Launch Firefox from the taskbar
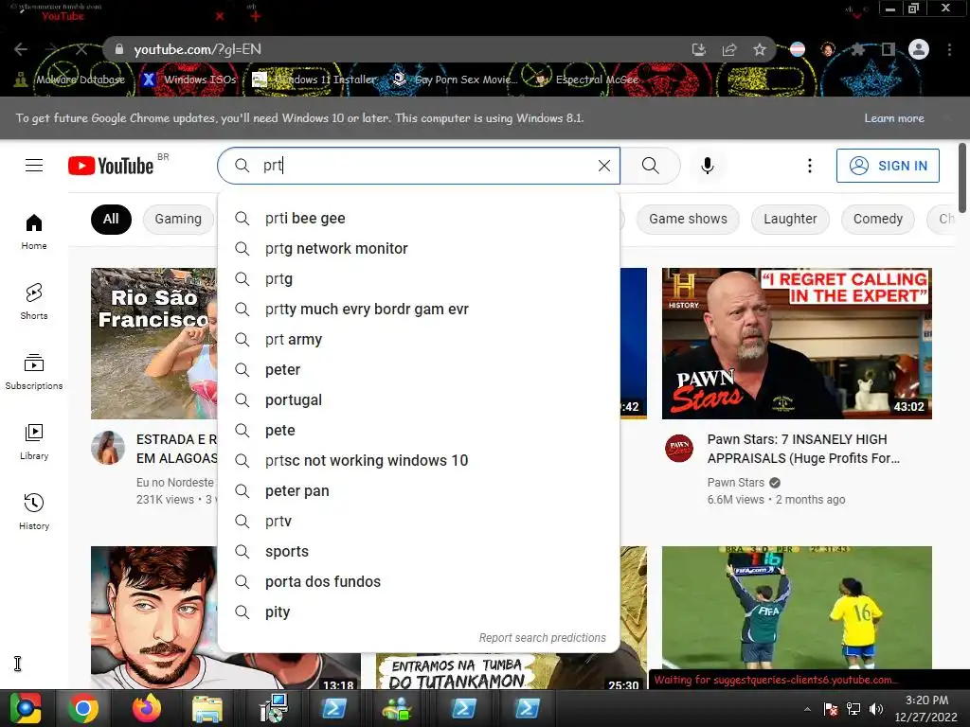 click(x=147, y=708)
